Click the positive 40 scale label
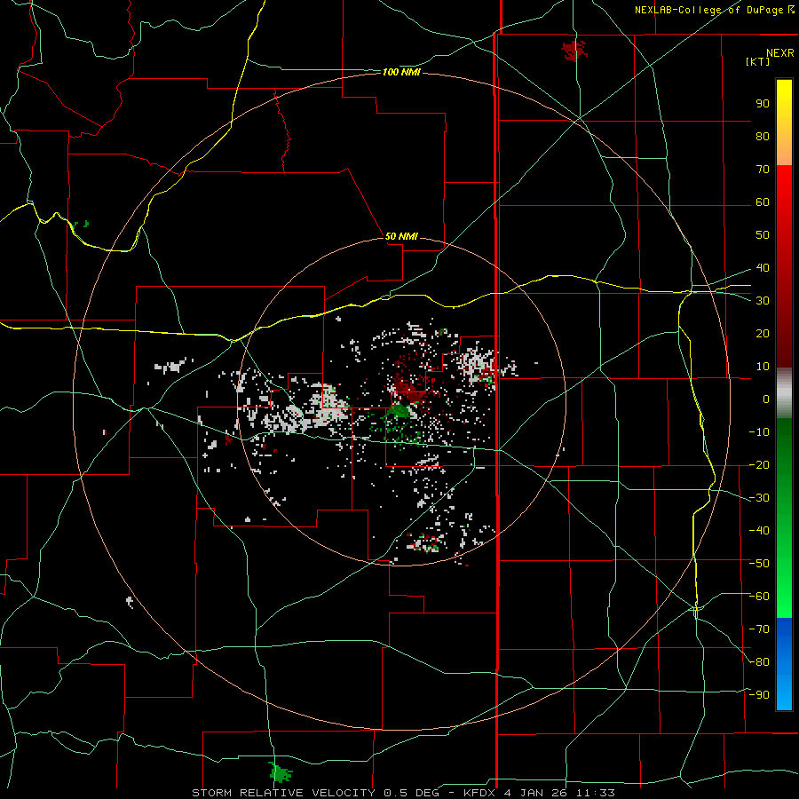Image resolution: width=799 pixels, height=799 pixels. 763,268
